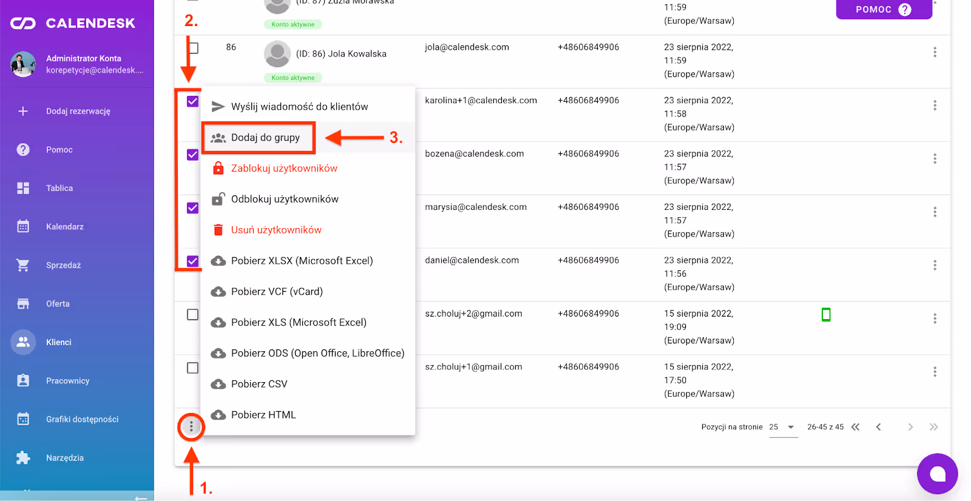Open the Kalendarz calendar in the sidebar

pyautogui.click(x=65, y=227)
